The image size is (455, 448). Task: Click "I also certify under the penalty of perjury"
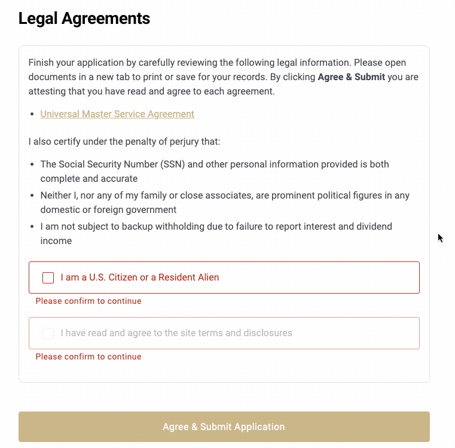point(116,142)
